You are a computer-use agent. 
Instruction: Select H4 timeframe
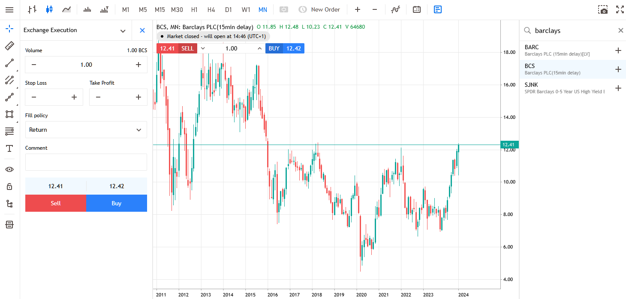pyautogui.click(x=211, y=9)
